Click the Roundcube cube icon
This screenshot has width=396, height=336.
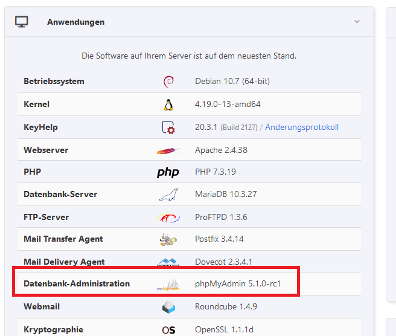(168, 307)
